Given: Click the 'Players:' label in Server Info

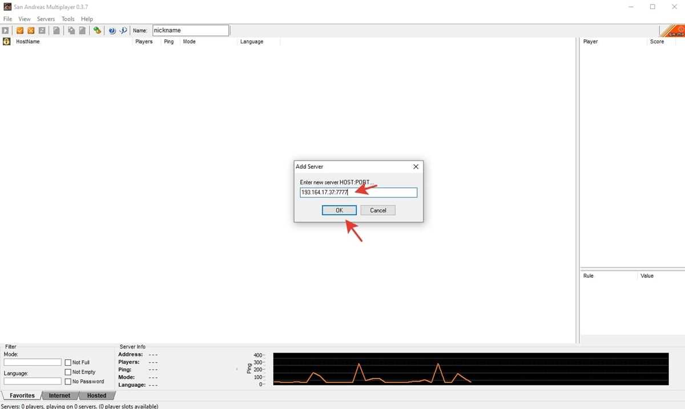Looking at the screenshot, I should coord(129,362).
